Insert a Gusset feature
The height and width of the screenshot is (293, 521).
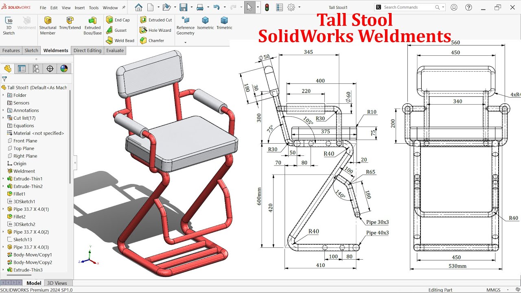[x=116, y=30]
